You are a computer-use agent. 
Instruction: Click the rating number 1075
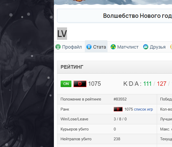pyautogui.click(x=94, y=84)
